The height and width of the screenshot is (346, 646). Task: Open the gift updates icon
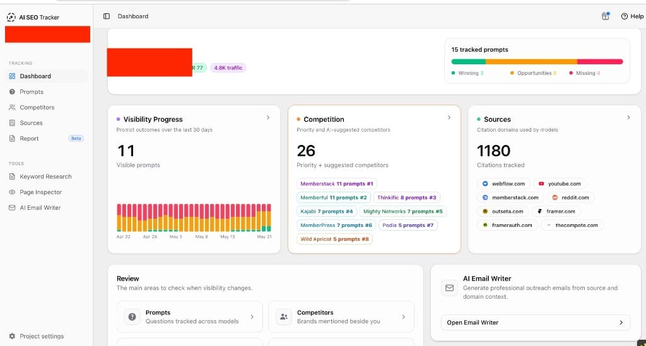605,16
